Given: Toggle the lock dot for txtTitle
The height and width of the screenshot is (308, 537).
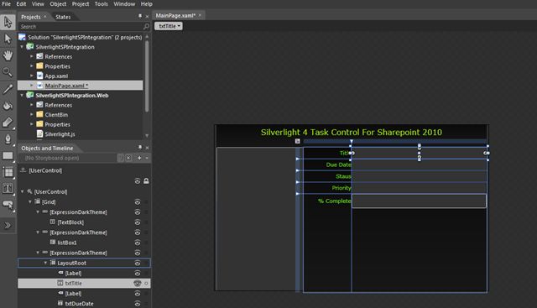Looking at the screenshot, I should [146, 284].
